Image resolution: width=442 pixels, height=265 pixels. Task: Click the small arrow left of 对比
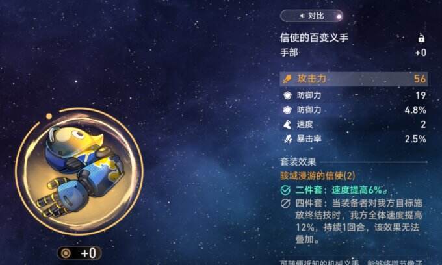point(302,16)
